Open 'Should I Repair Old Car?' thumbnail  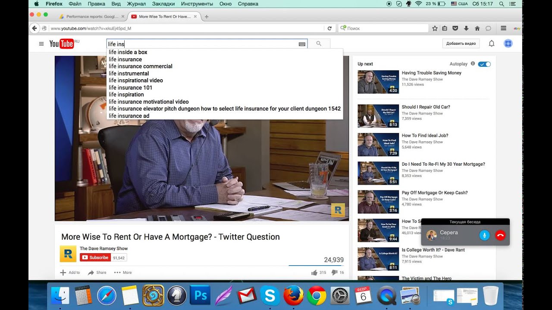coord(378,116)
